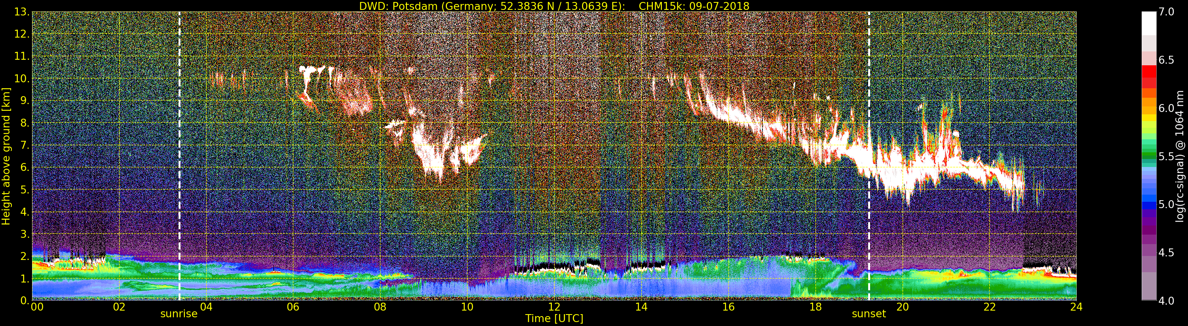Click the '14' time axis tick label
Image resolution: width=1188 pixels, height=326 pixels.
(x=641, y=307)
